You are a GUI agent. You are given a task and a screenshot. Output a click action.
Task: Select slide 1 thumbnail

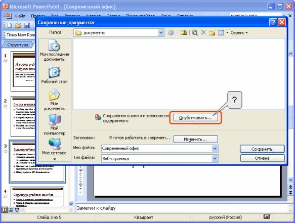(x=23, y=71)
